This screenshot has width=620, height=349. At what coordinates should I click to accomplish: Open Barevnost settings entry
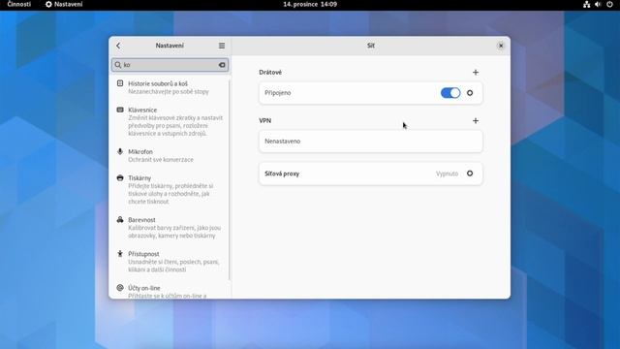click(x=170, y=228)
